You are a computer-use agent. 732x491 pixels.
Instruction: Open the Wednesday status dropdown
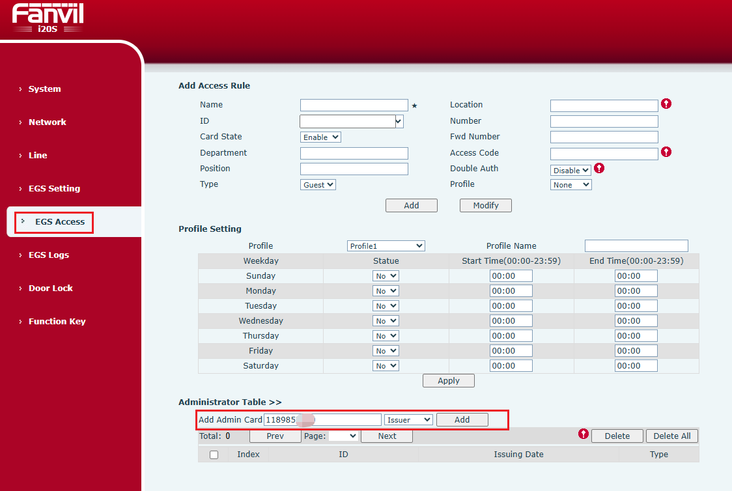(386, 320)
